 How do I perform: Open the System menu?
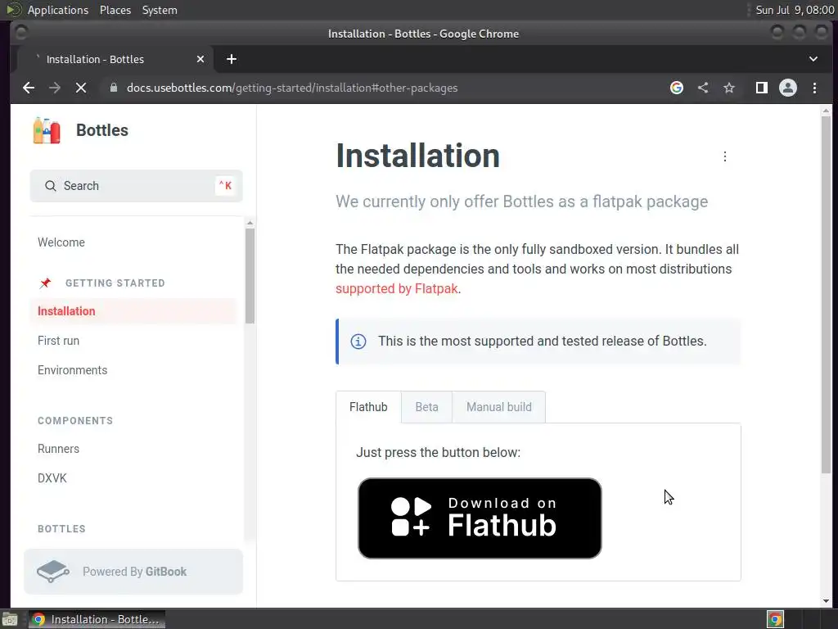[x=160, y=10]
